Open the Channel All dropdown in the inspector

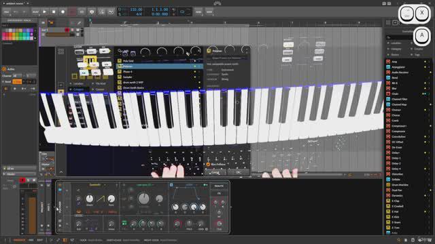point(17,75)
